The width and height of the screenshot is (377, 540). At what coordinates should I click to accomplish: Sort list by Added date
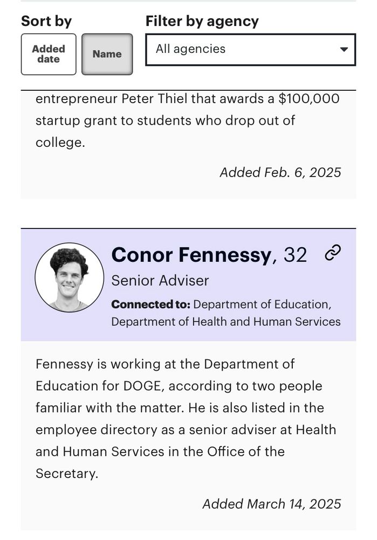[x=49, y=54]
